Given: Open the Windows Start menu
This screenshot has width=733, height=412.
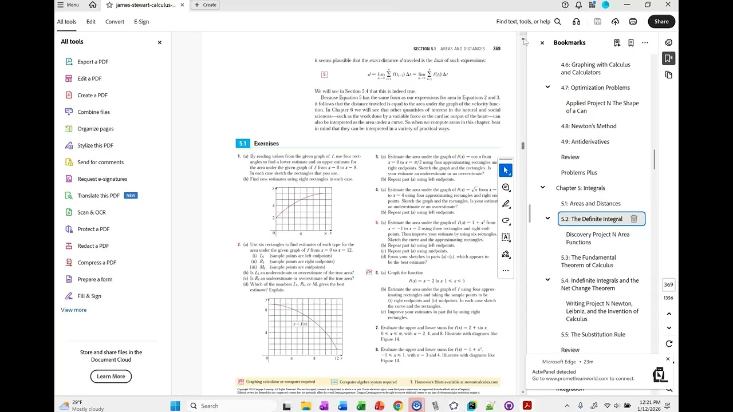Looking at the screenshot, I should pos(175,406).
